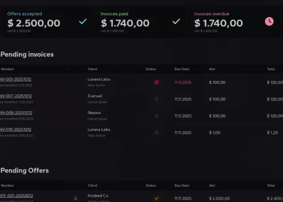Click the orange accepted status icon for OFF-001
This screenshot has width=283, height=202.
156,198
